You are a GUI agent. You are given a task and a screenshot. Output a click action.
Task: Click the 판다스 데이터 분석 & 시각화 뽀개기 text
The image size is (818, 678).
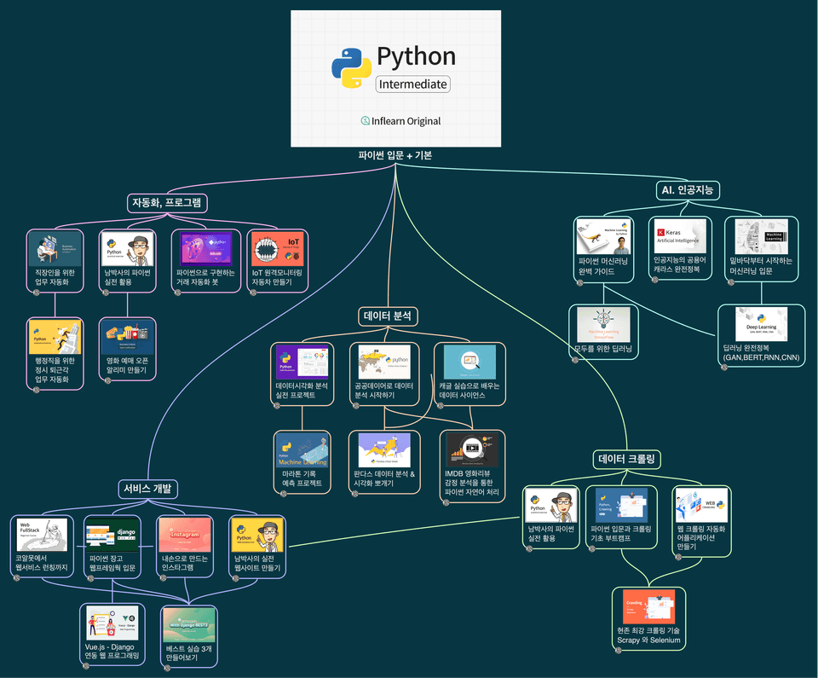[384, 478]
